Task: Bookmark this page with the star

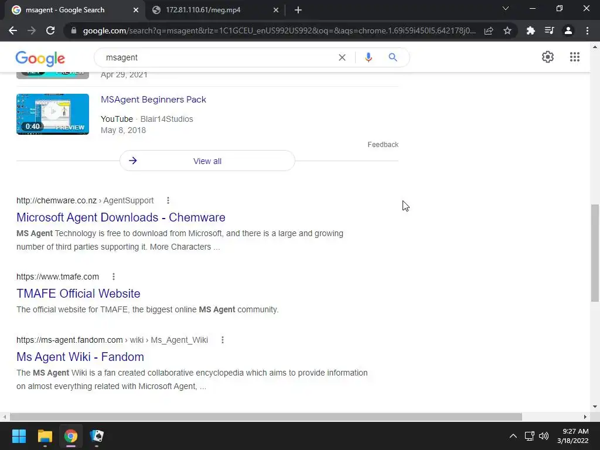Action: tap(507, 30)
